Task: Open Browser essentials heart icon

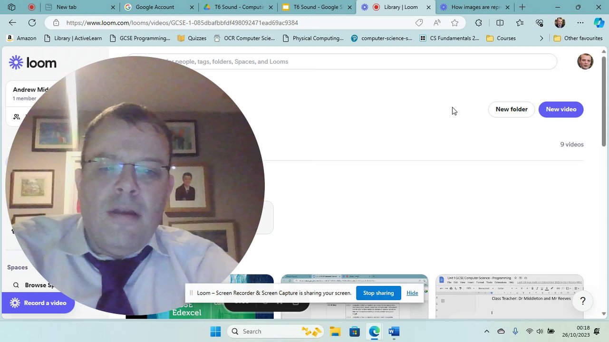Action: (540, 23)
